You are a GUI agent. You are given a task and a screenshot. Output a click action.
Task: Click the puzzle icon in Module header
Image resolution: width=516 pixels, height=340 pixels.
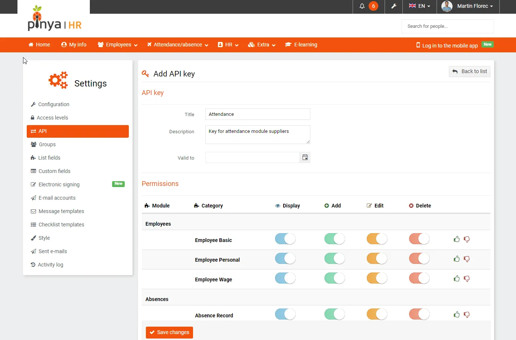point(147,206)
